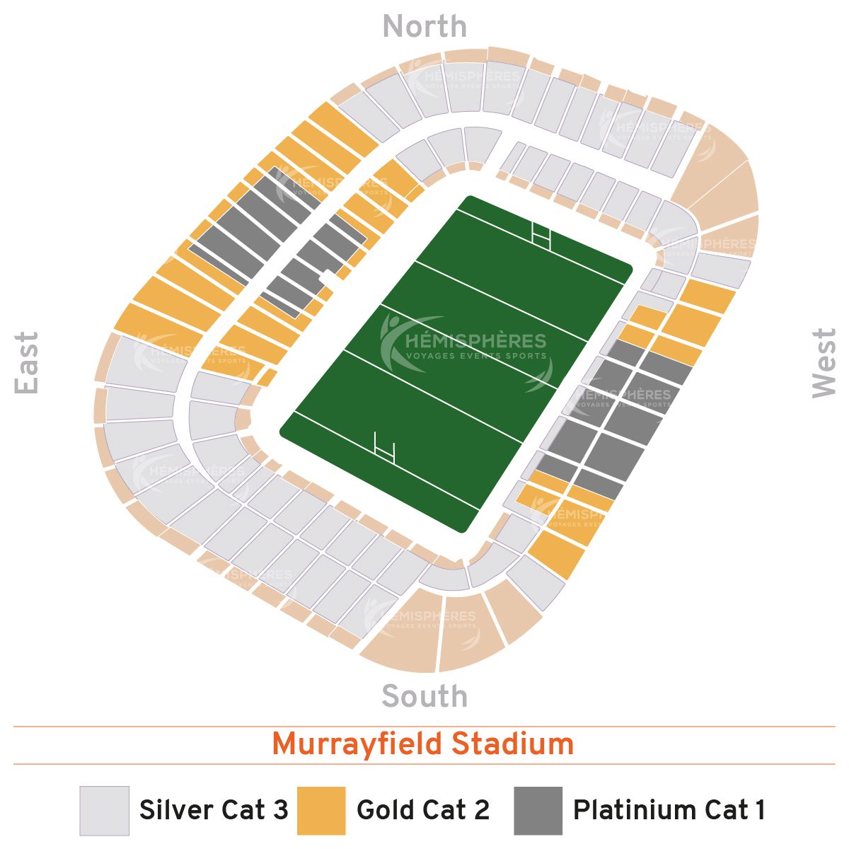Click the Gold Cat 2 legend swatch
The height and width of the screenshot is (849, 849).
[321, 811]
